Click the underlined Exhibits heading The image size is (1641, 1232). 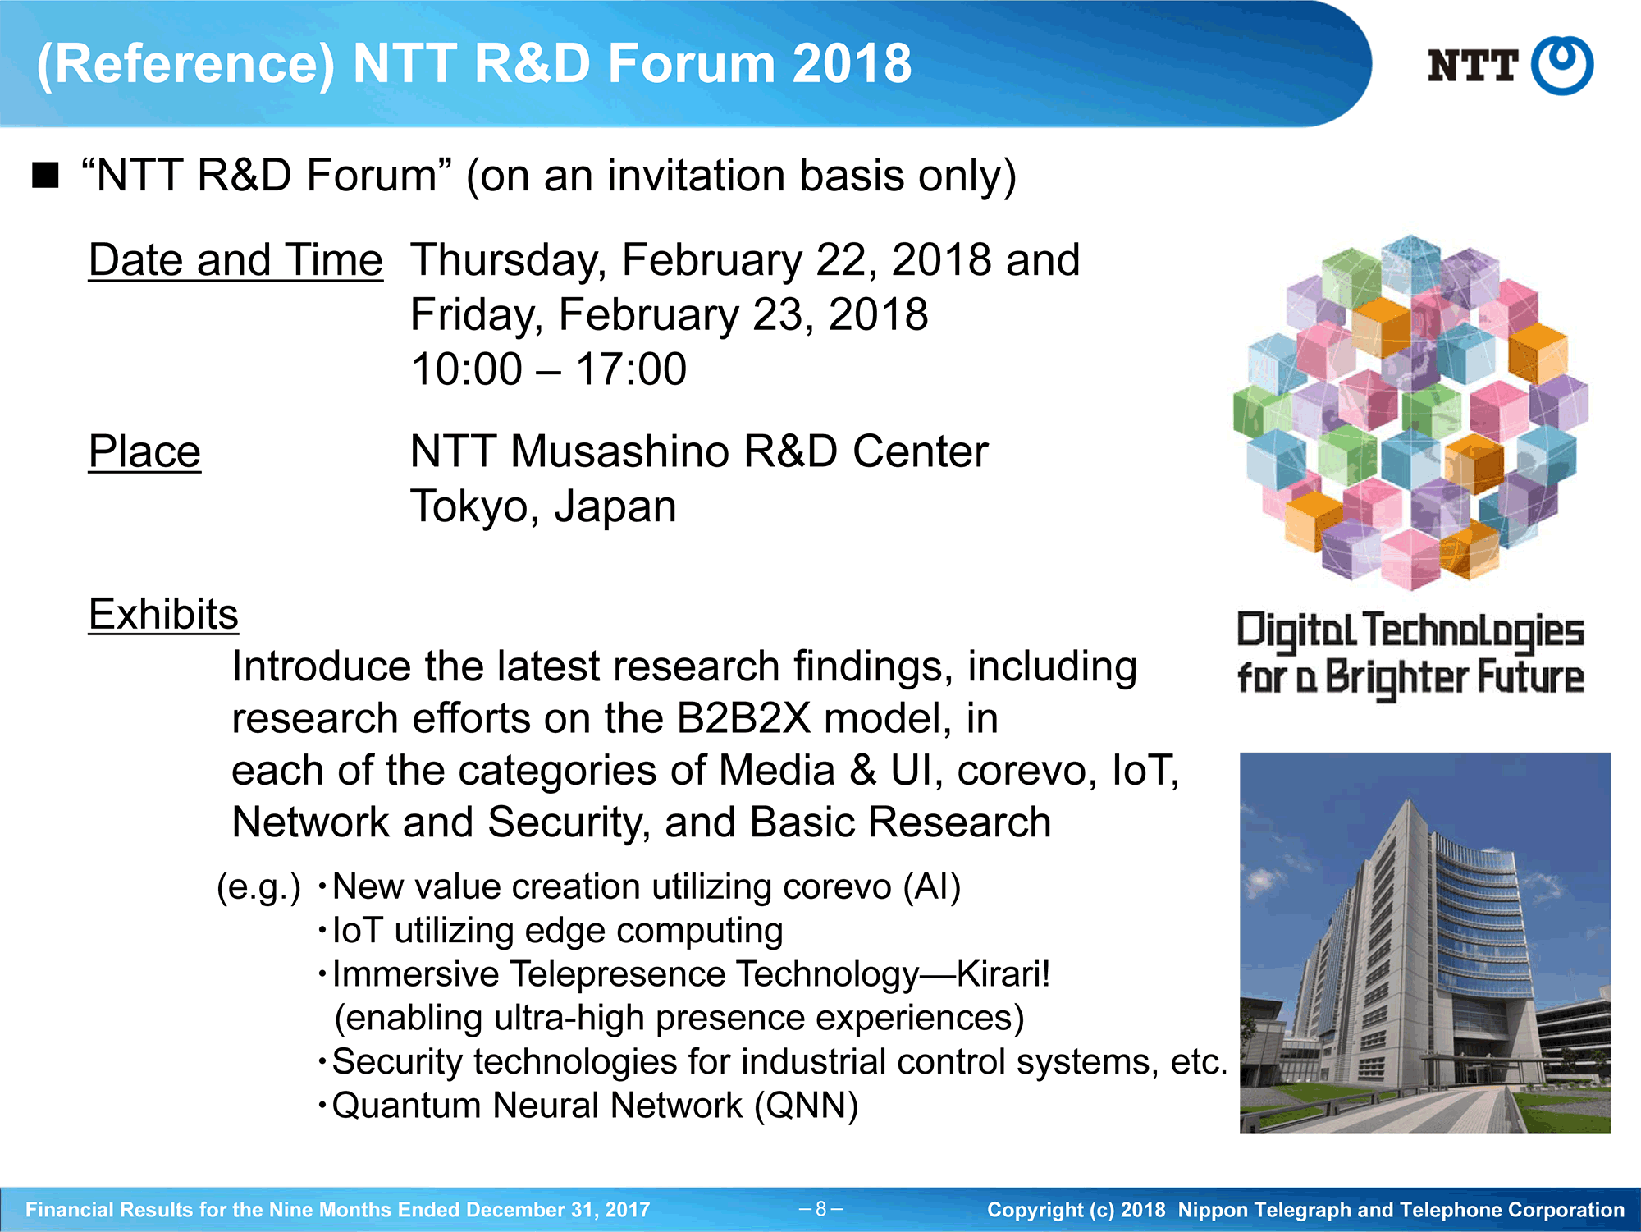coord(163,615)
